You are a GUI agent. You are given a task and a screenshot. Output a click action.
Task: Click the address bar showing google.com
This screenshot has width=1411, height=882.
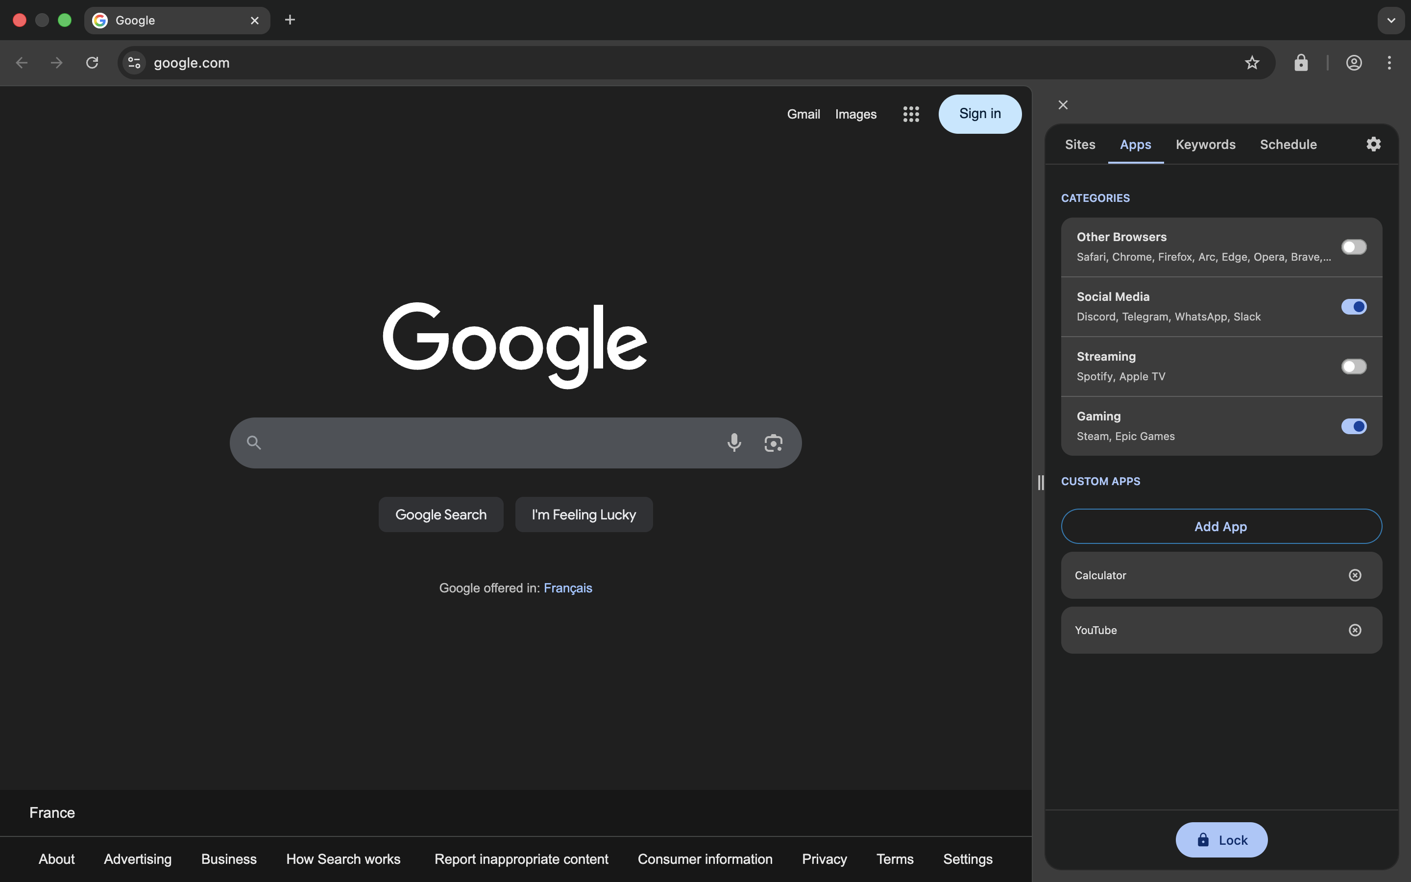696,62
